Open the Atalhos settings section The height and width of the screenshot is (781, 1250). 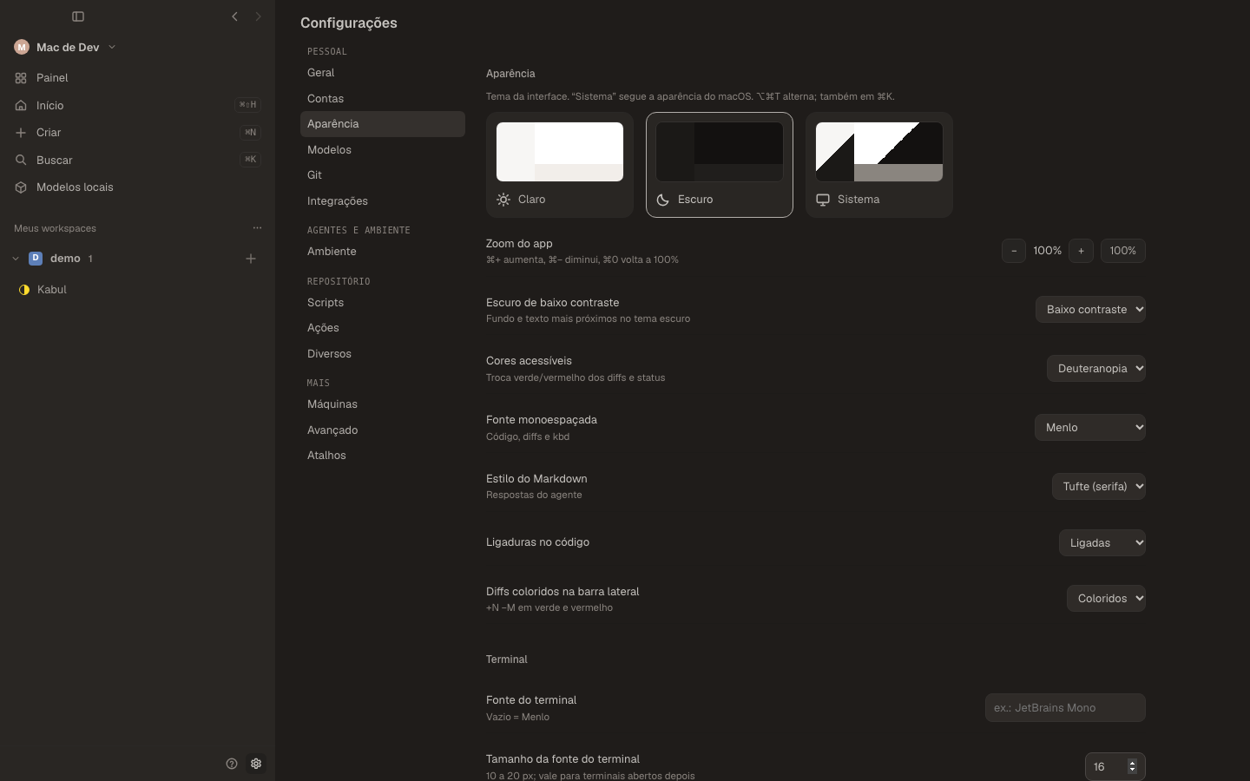coord(383,456)
